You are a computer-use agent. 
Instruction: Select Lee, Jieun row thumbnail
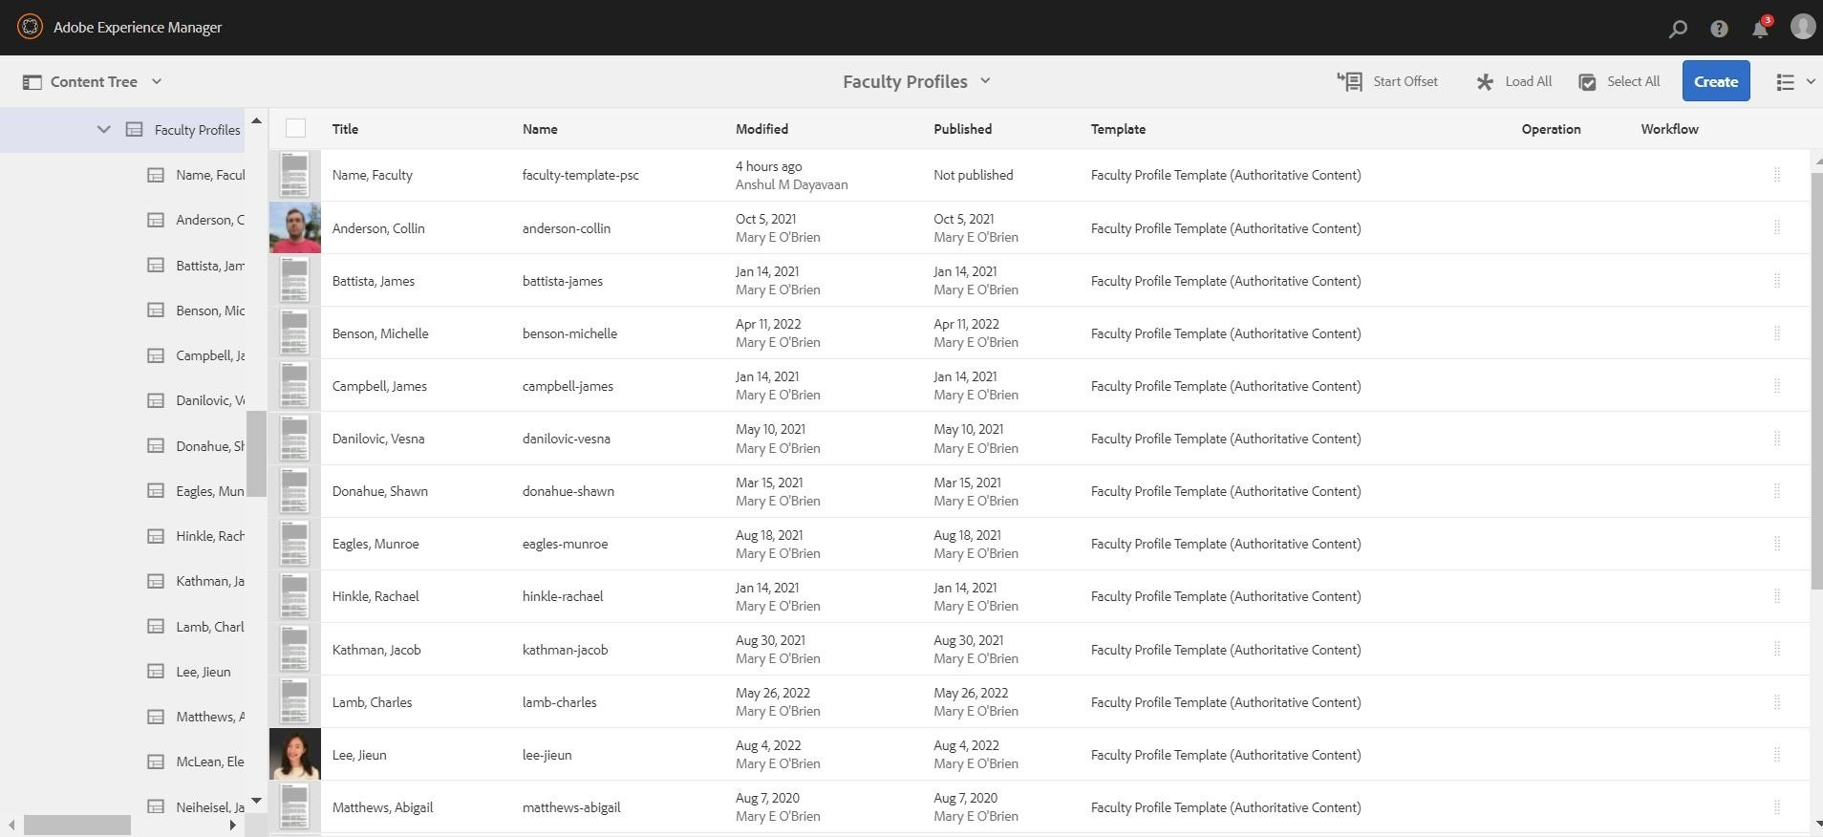click(x=294, y=754)
